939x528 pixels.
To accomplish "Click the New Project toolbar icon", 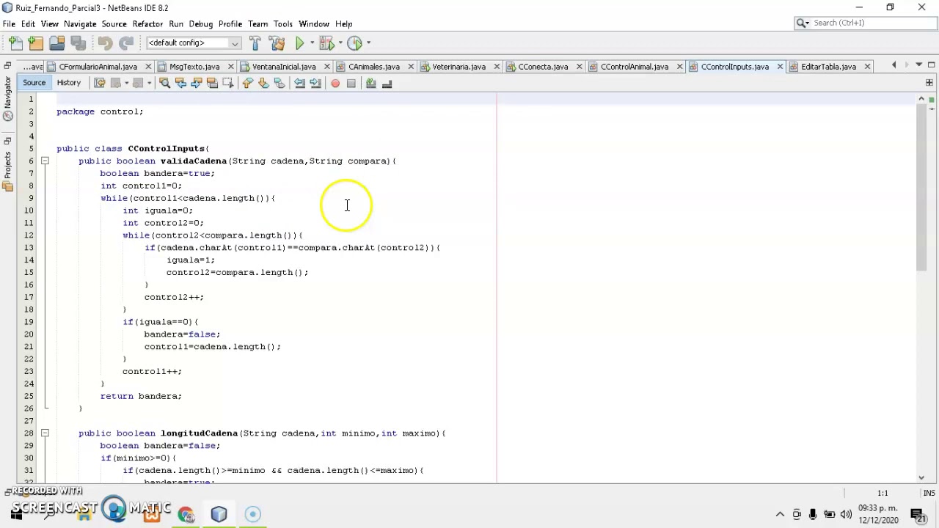I will tap(36, 43).
